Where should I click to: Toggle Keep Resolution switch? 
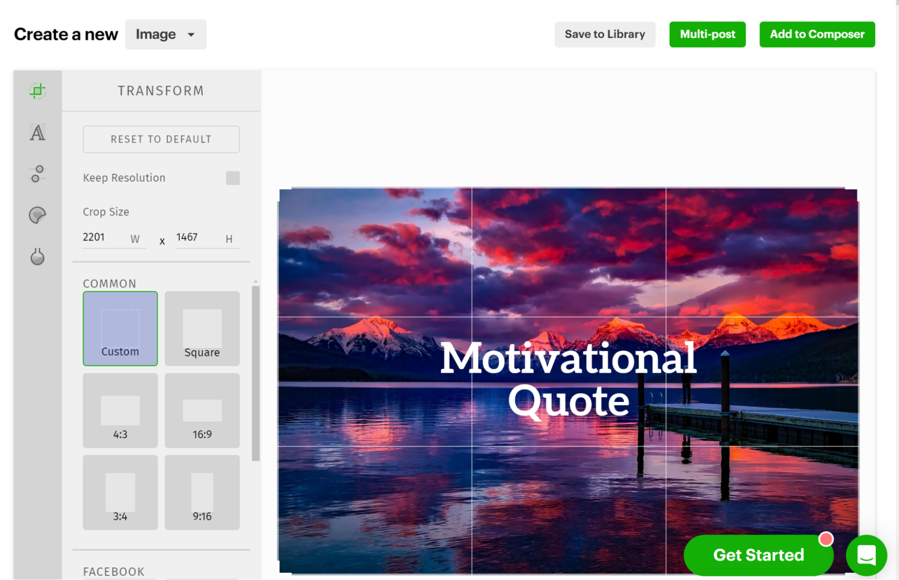(233, 178)
